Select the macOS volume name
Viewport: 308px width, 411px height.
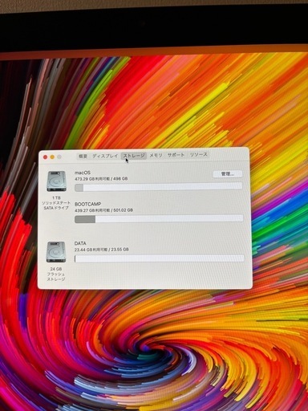(83, 173)
